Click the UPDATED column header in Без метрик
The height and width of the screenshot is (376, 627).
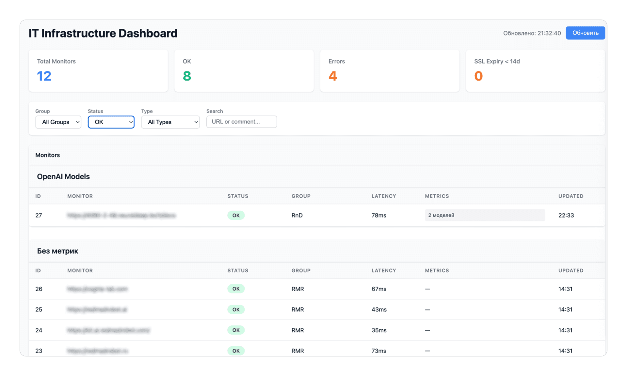click(x=571, y=270)
